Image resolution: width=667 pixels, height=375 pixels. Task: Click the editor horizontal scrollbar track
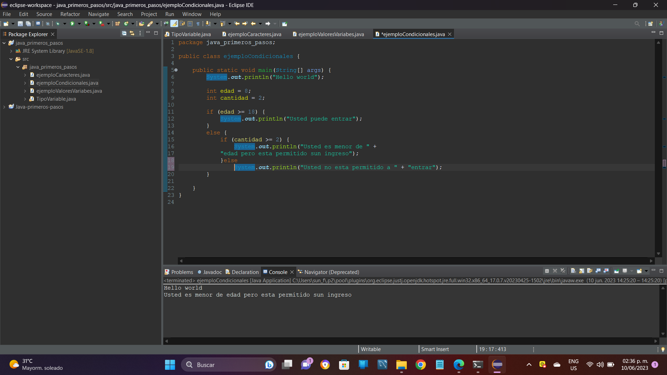pyautogui.click(x=416, y=261)
